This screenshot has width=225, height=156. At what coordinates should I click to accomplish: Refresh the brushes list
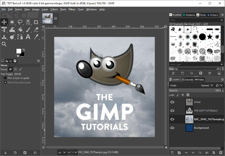pos(210,73)
